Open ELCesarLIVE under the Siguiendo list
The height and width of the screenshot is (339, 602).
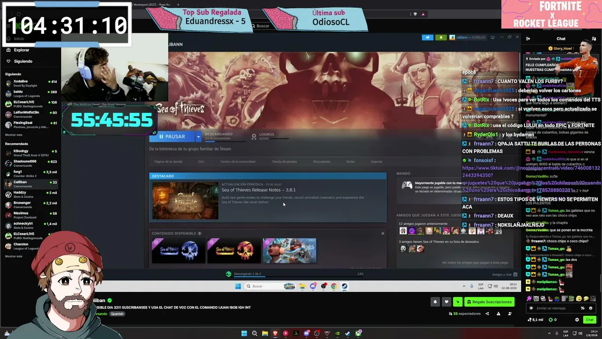(31, 104)
